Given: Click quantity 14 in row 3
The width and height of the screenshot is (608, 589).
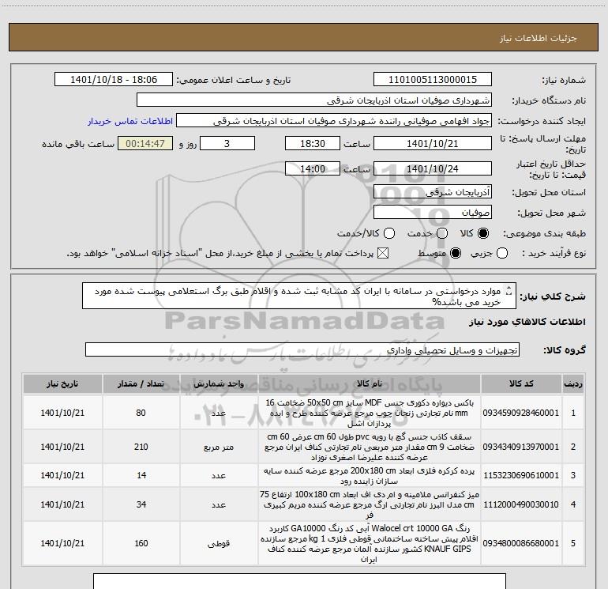Looking at the screenshot, I should [x=141, y=475].
